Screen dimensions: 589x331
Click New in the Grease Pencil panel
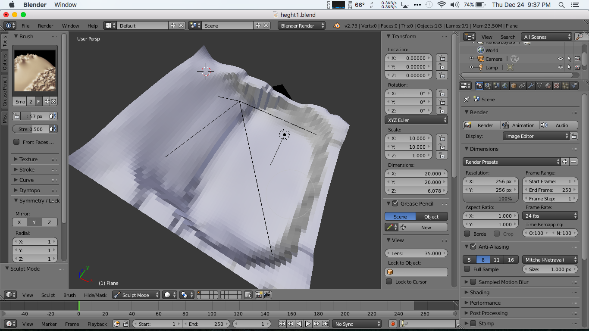[426, 228]
